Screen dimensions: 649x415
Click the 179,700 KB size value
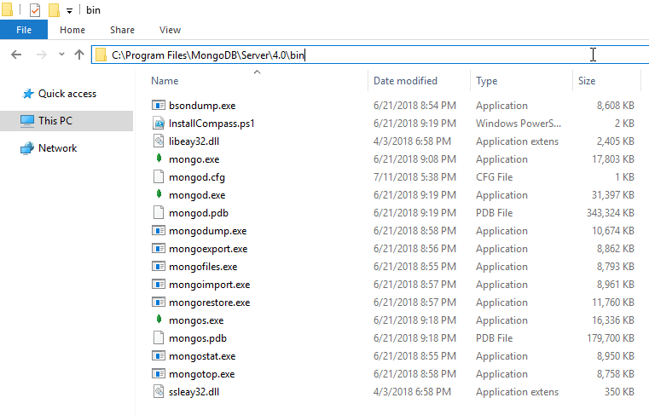[610, 338]
